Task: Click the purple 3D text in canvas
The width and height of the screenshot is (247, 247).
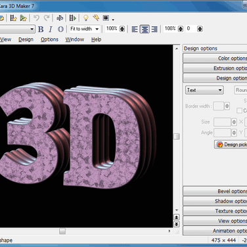Action: pyautogui.click(x=78, y=136)
